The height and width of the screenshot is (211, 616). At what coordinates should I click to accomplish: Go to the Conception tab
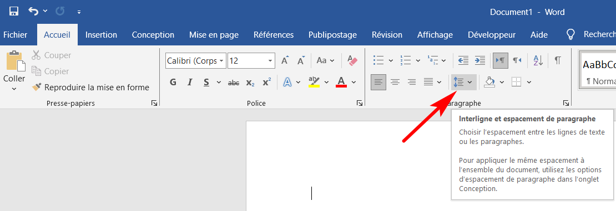pyautogui.click(x=153, y=35)
